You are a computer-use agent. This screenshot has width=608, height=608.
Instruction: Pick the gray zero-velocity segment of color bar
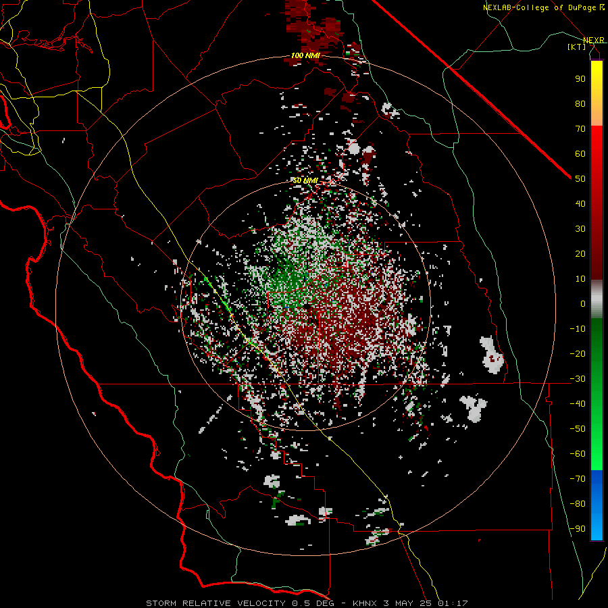coord(597,299)
